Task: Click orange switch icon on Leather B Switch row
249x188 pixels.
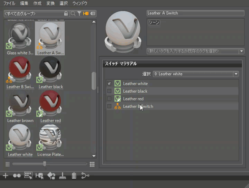Action: tap(118, 106)
